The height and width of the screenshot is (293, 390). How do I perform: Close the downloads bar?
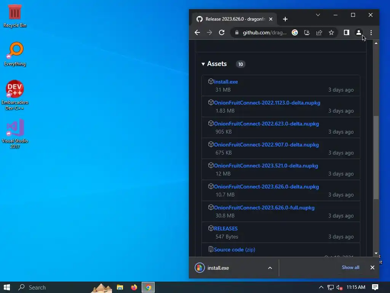(x=372, y=267)
